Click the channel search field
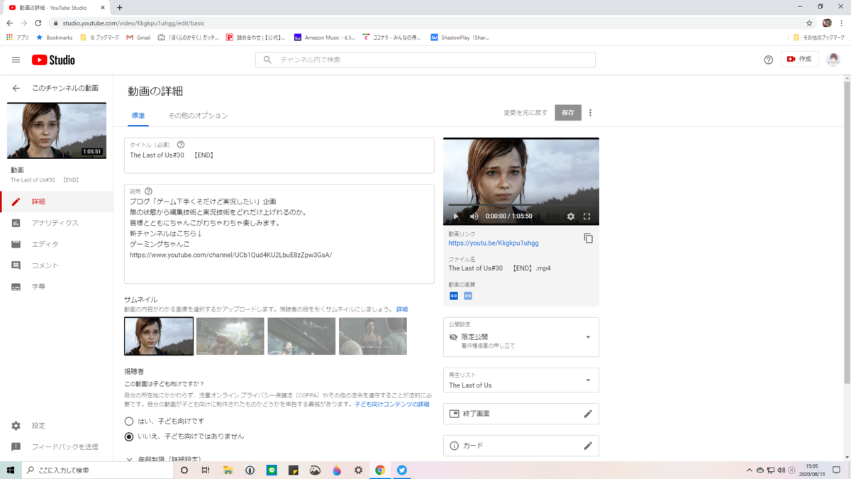Viewport: 851px width, 479px height. 425,60
